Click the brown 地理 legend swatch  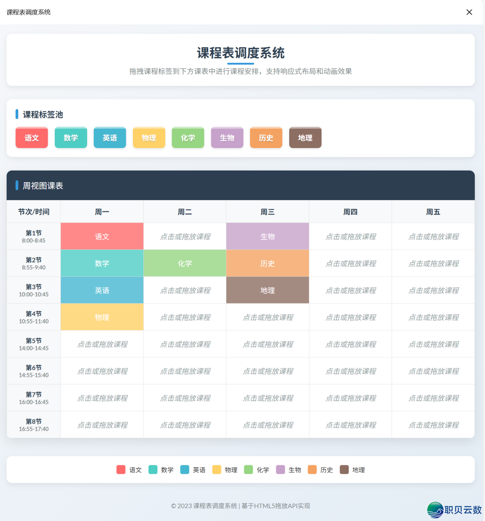click(x=344, y=469)
